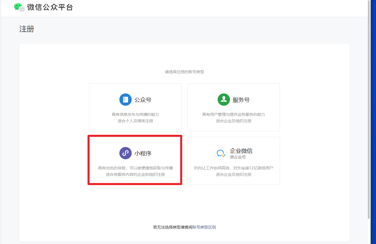Click the 具有信息发布与传播的能力 description
The height and width of the screenshot is (244, 376).
(135, 114)
